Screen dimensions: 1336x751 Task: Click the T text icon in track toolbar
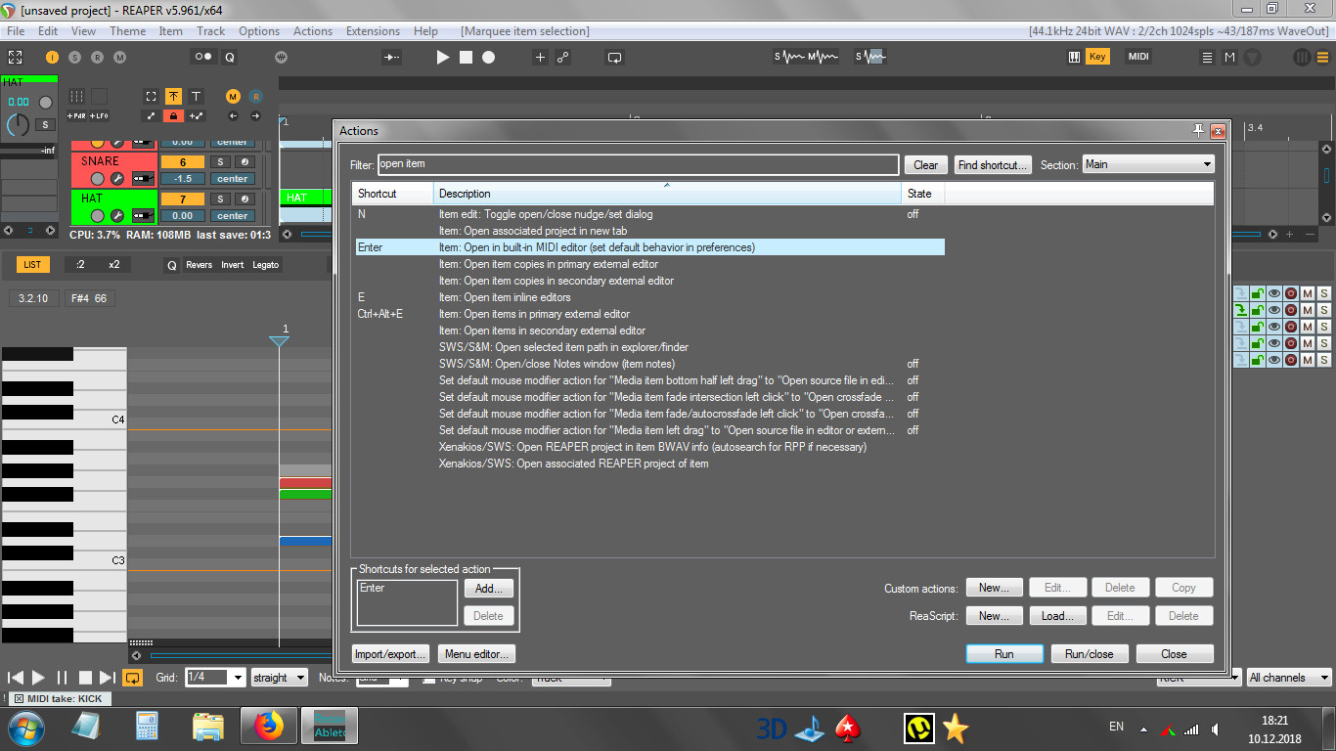(196, 96)
